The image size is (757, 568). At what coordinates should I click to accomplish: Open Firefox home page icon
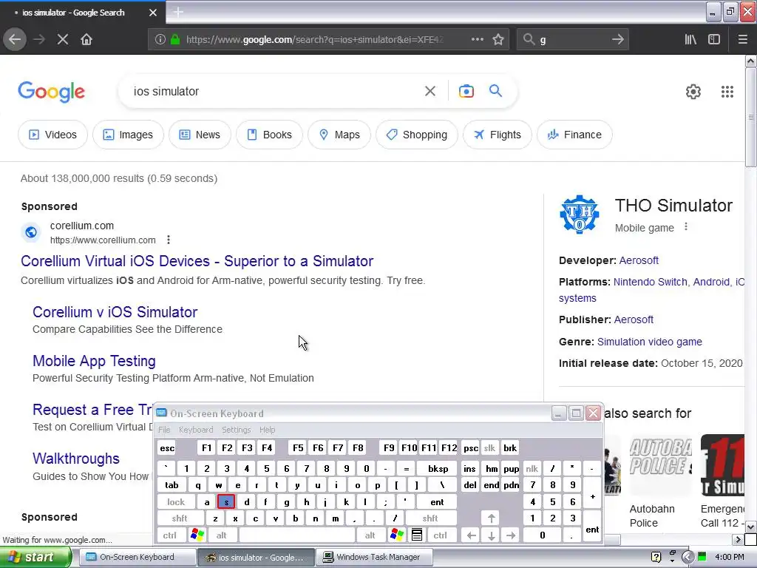[86, 39]
